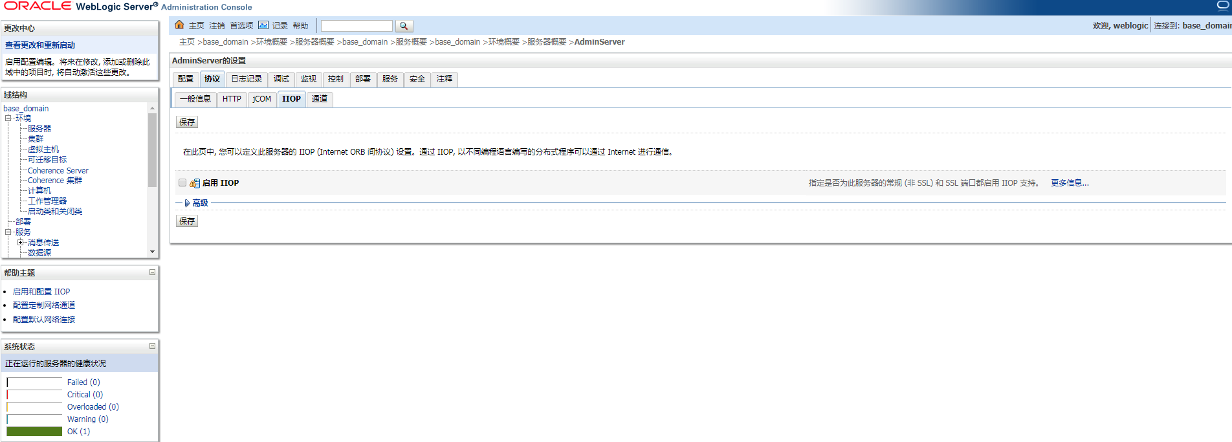
Task: Open the 协议 tab
Action: pyautogui.click(x=212, y=79)
